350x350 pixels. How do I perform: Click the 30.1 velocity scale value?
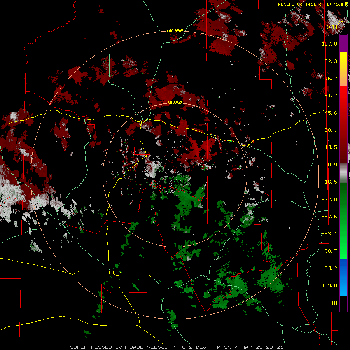tap(331, 130)
